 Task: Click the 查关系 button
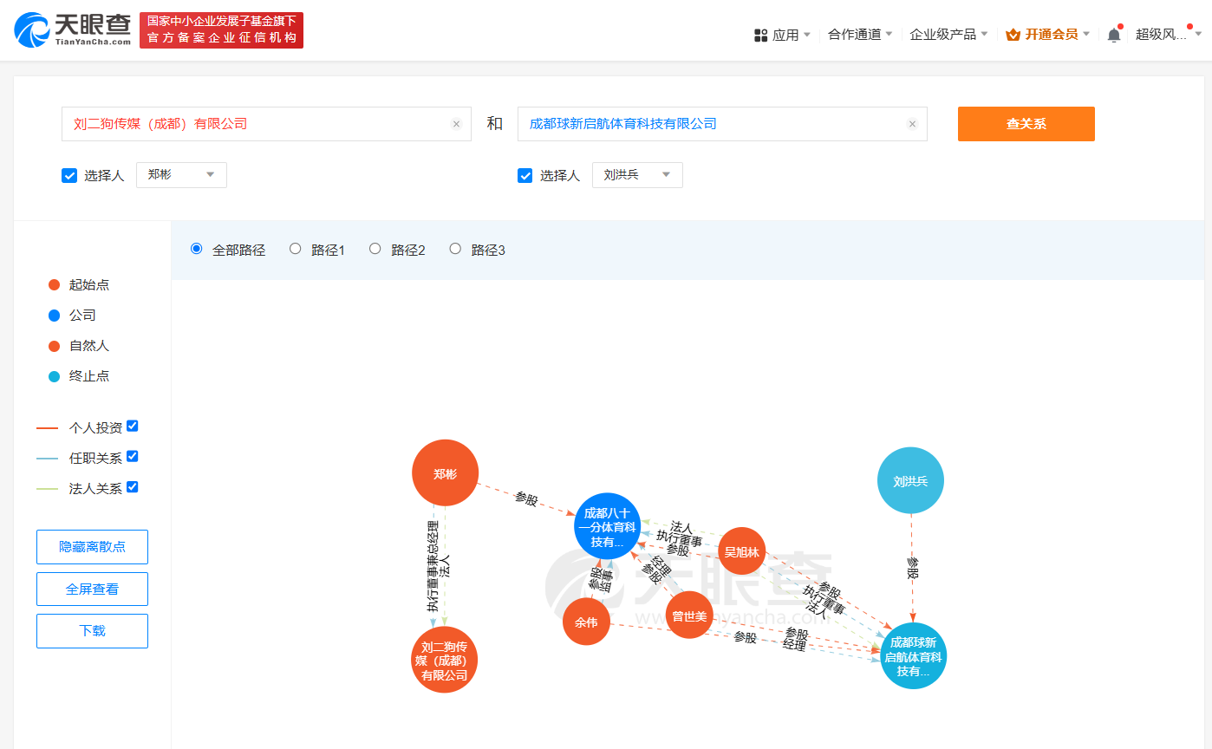point(1026,124)
